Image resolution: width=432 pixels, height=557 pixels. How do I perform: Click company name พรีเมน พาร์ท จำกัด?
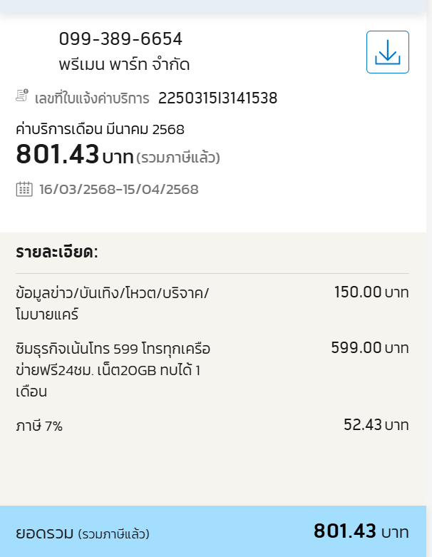(124, 65)
